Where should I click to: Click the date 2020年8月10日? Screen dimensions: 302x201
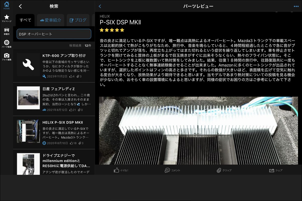tap(57, 143)
